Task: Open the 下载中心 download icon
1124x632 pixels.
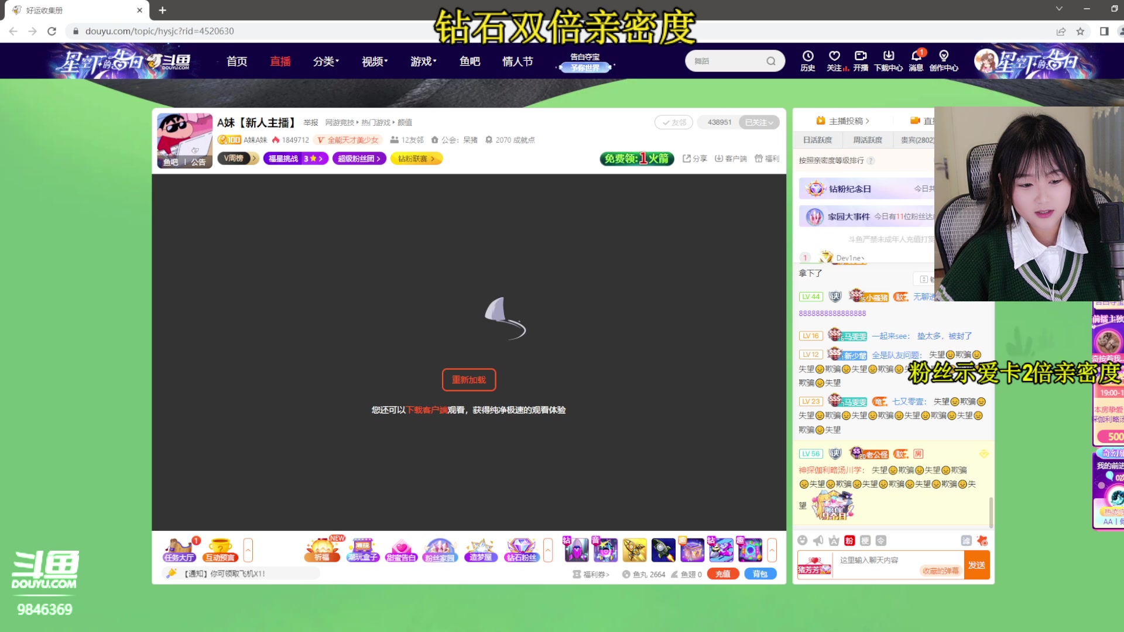Action: coord(888,60)
